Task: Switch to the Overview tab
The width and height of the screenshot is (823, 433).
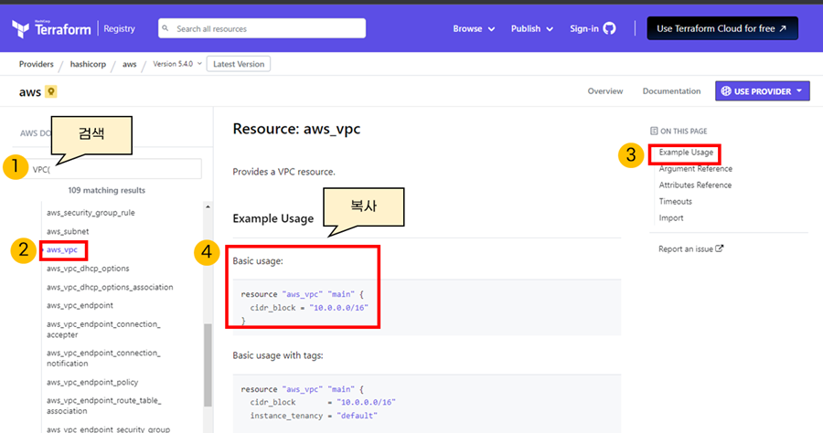Action: tap(605, 91)
